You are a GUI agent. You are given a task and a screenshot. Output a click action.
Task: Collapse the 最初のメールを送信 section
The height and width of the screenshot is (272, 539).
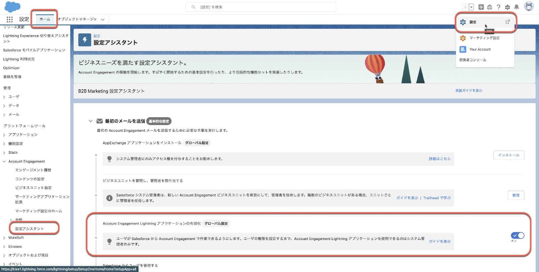(x=91, y=121)
